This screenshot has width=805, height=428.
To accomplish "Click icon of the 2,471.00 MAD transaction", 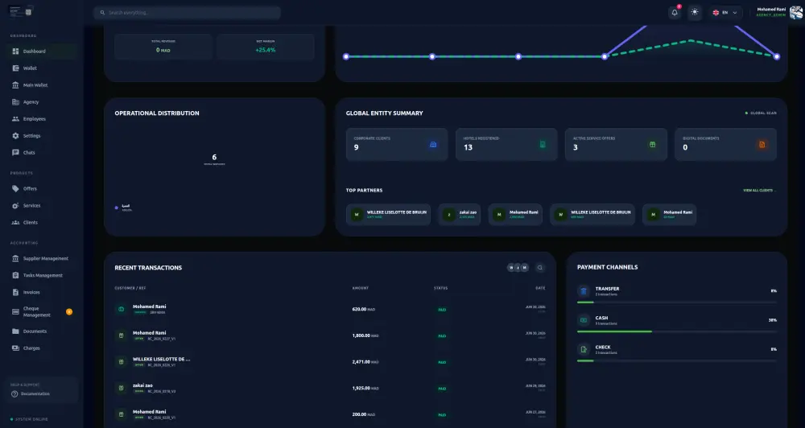I will (122, 362).
